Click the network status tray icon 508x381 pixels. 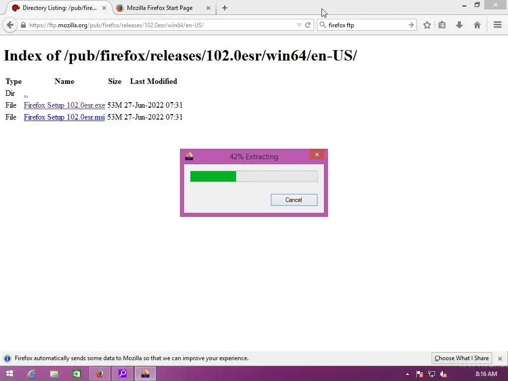432,374
